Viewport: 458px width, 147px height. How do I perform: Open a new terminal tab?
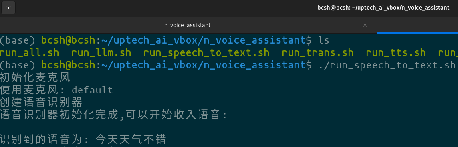point(8,8)
